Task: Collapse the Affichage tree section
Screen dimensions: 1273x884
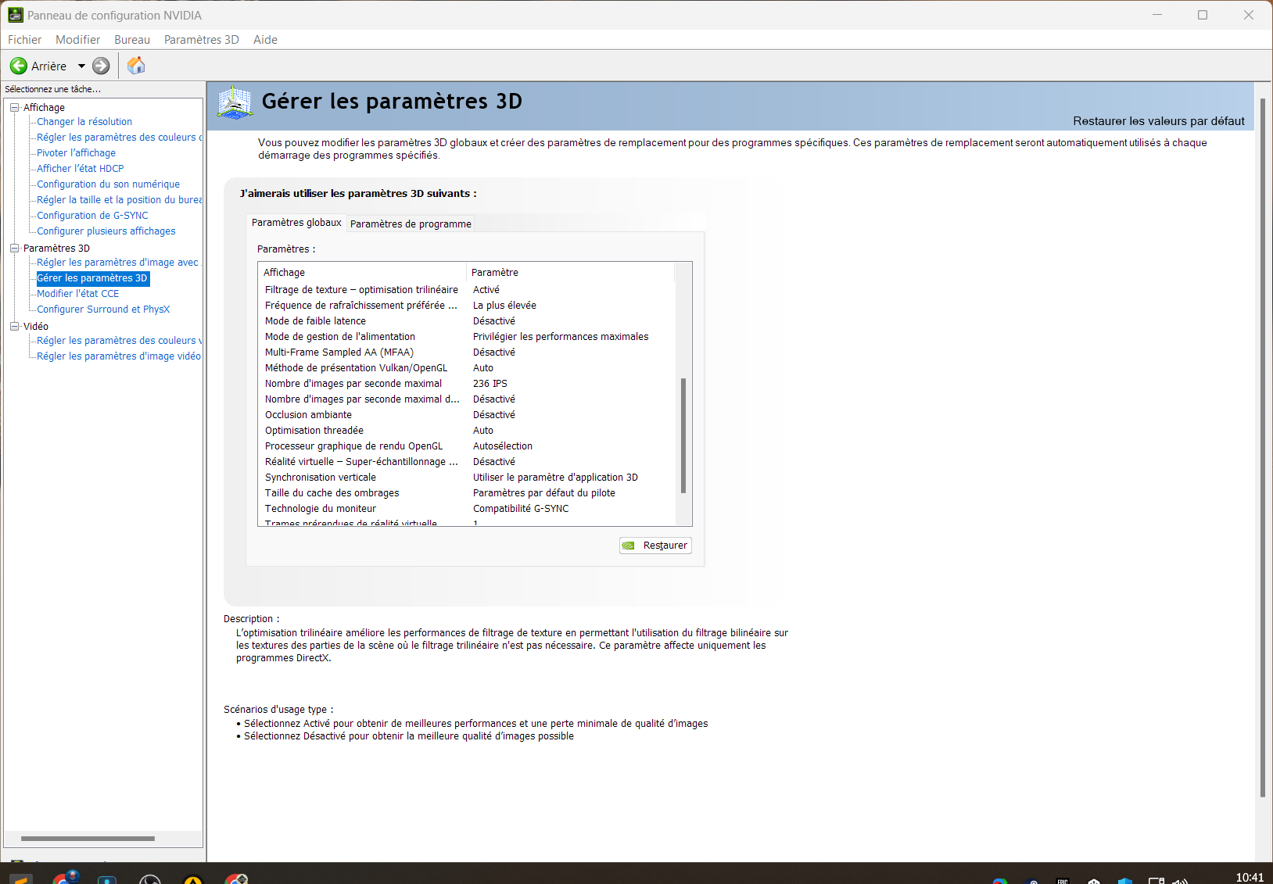Action: point(14,107)
